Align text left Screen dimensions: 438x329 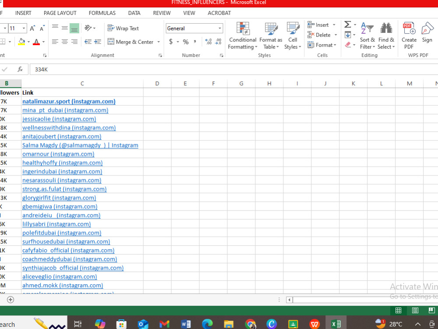click(55, 42)
